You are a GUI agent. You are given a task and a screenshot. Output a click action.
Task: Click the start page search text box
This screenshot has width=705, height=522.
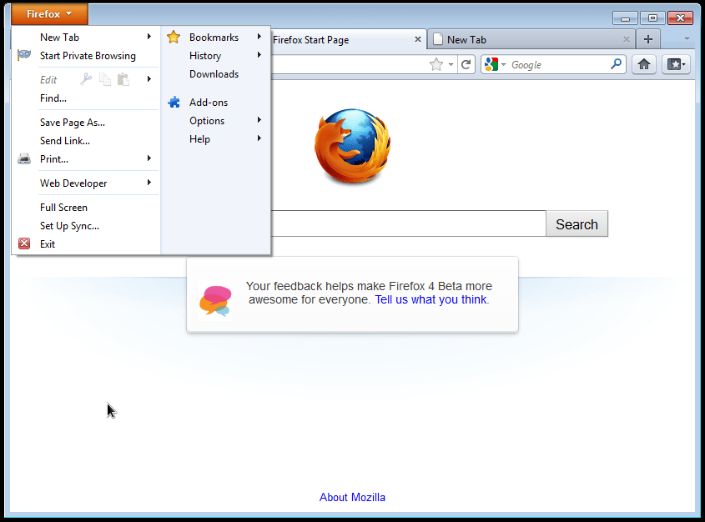coord(408,223)
